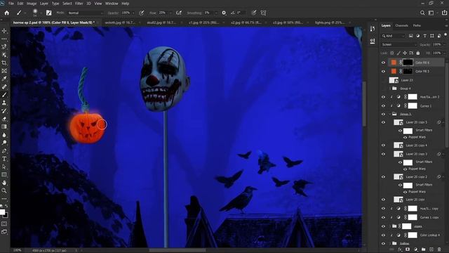449x253 pixels.
Task: Select the Horizontal Type tool
Action: click(x=4, y=159)
